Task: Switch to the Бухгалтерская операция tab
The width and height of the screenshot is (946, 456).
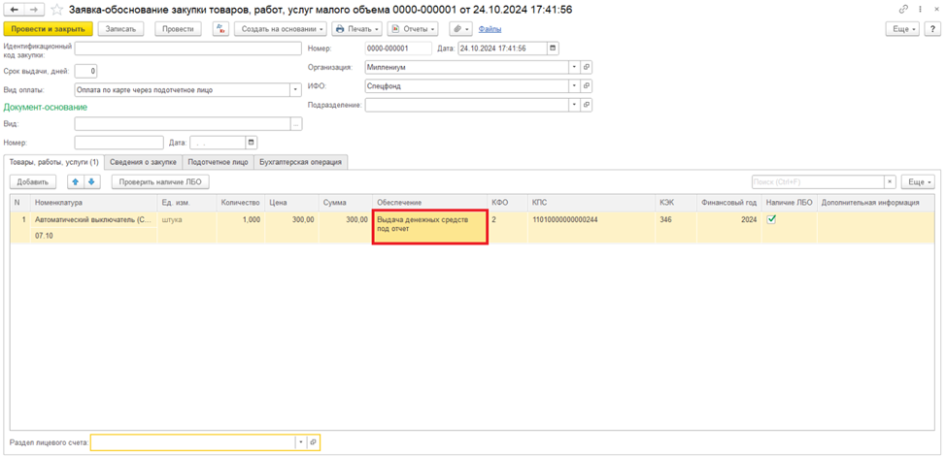Action: pyautogui.click(x=301, y=162)
